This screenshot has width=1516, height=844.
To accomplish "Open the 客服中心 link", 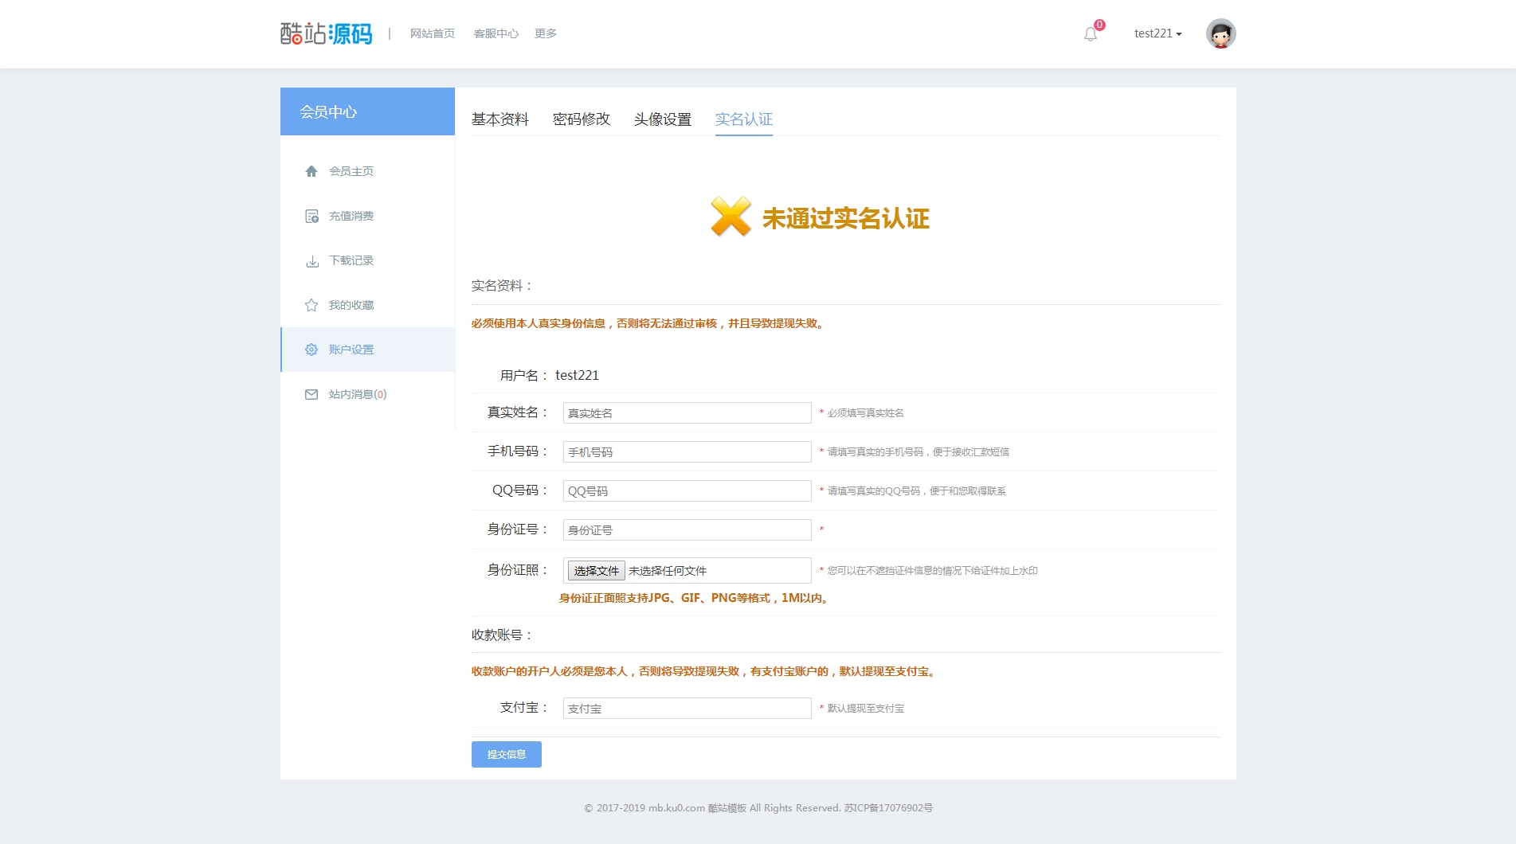I will (x=496, y=33).
